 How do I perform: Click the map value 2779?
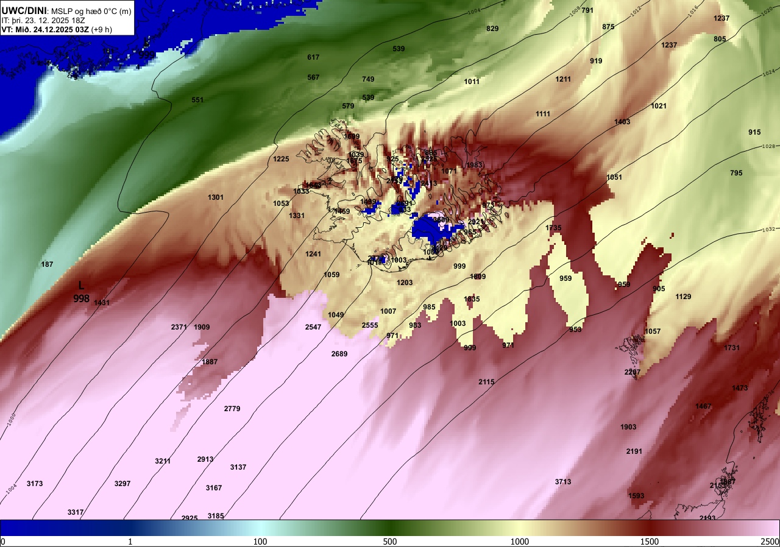click(x=232, y=409)
